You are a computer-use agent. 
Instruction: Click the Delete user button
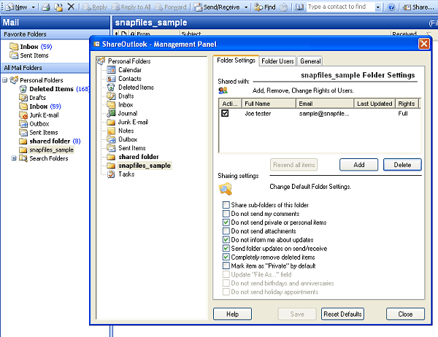(402, 165)
